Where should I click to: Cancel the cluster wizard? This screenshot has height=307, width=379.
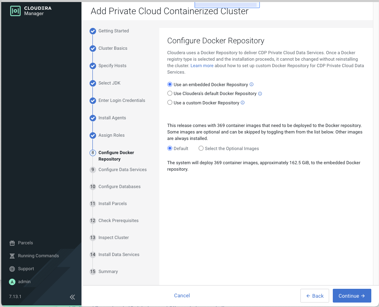click(x=182, y=296)
